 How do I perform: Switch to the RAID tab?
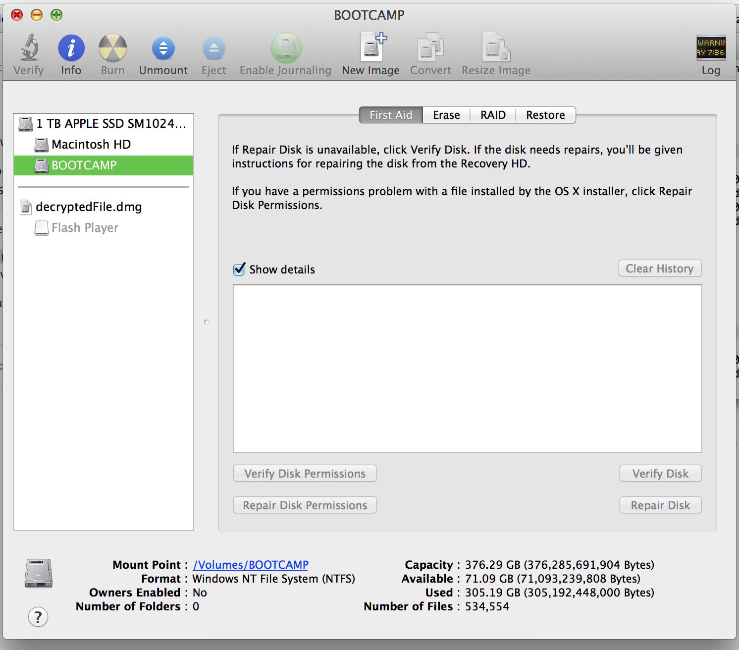[x=493, y=115]
